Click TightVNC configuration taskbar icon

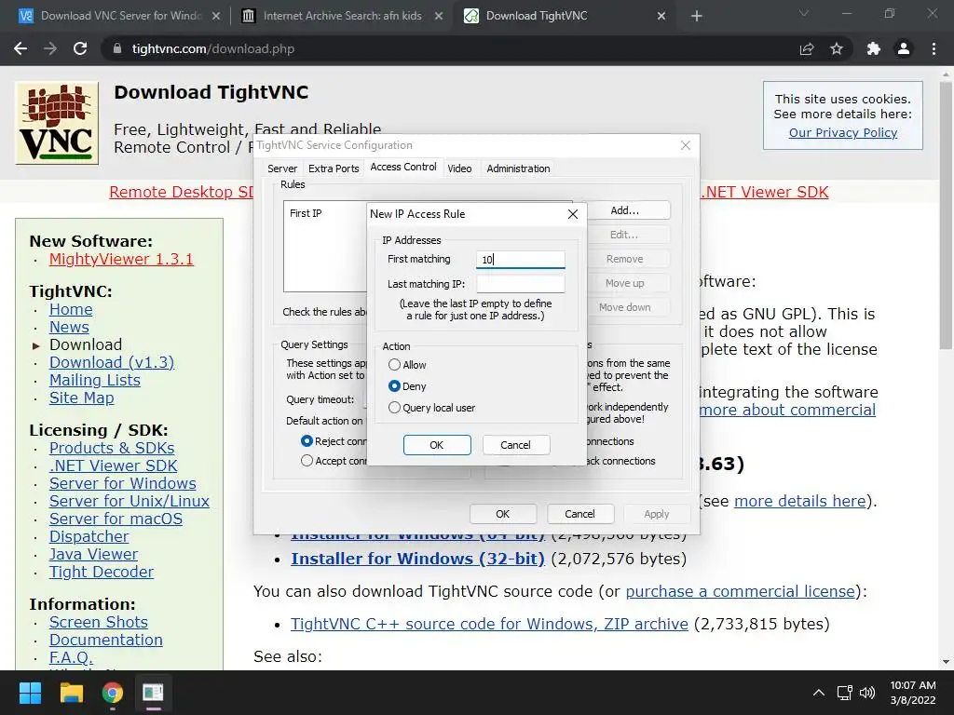tap(154, 693)
